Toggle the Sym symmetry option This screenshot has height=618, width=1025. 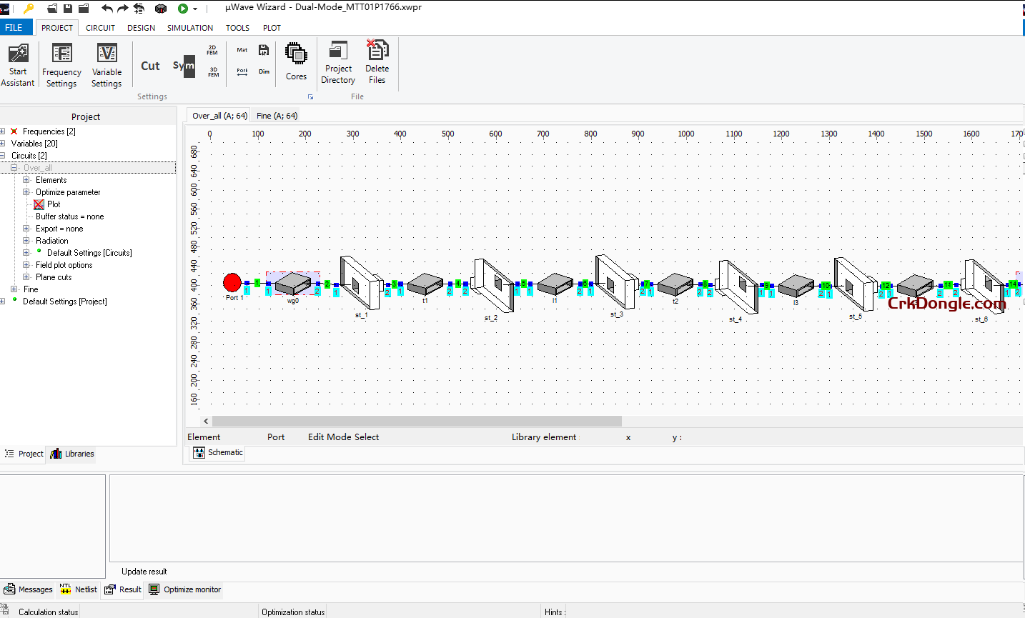(183, 66)
